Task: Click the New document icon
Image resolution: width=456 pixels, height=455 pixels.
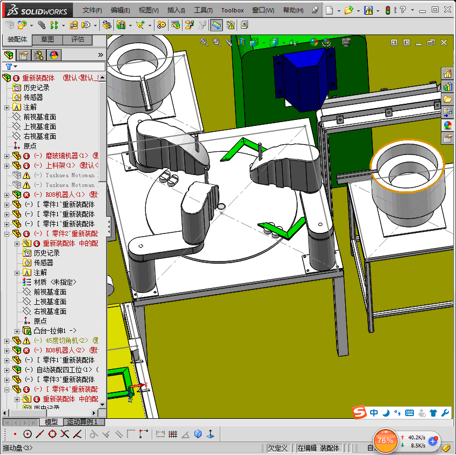Action: [329, 10]
